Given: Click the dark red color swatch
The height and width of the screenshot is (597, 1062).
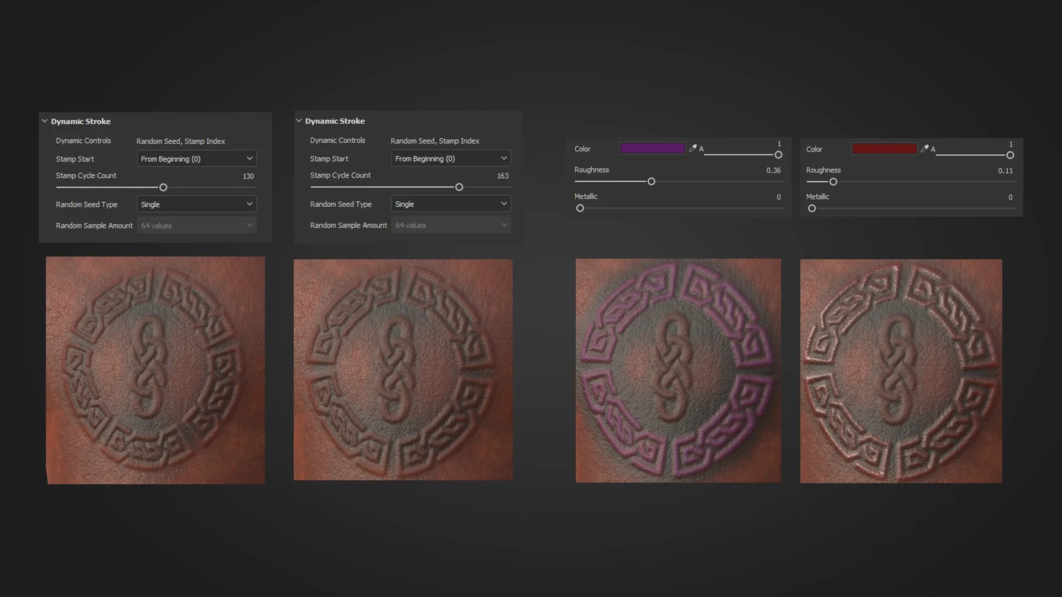Looking at the screenshot, I should click(x=884, y=149).
